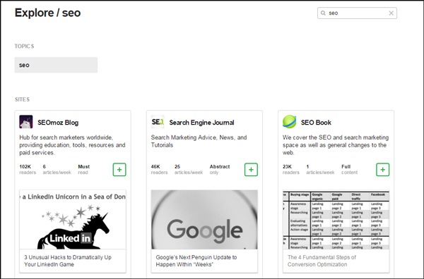Add Search Engine Journal with plus button
Viewport: 424px width, 279px height.
[x=251, y=170]
